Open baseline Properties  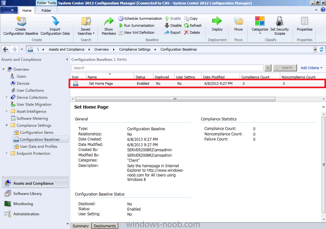(305, 24)
